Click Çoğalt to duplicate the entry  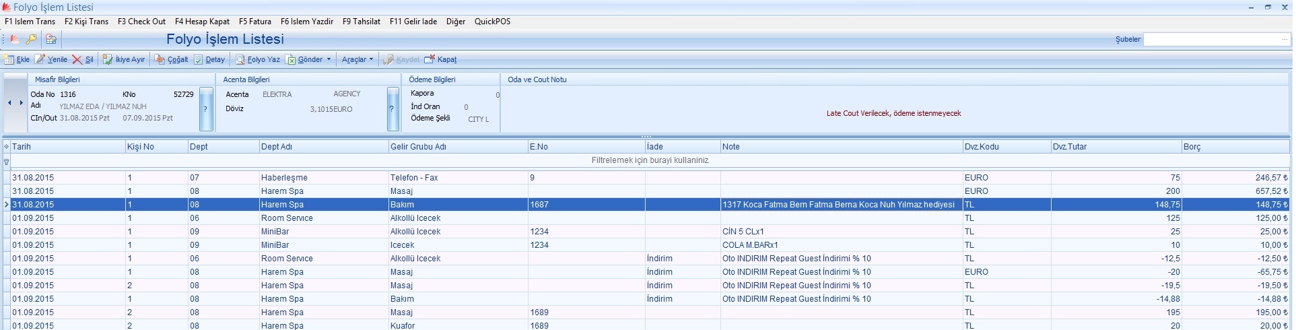pyautogui.click(x=172, y=59)
